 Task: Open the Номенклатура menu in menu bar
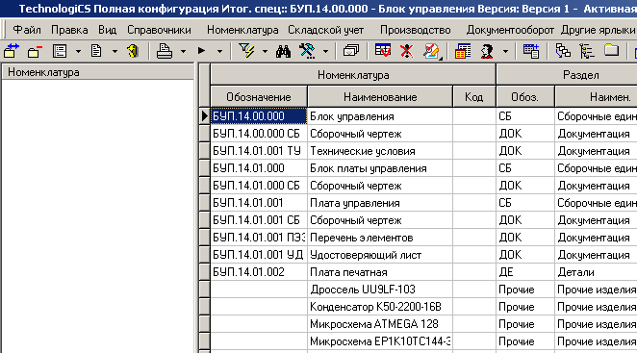(x=242, y=30)
